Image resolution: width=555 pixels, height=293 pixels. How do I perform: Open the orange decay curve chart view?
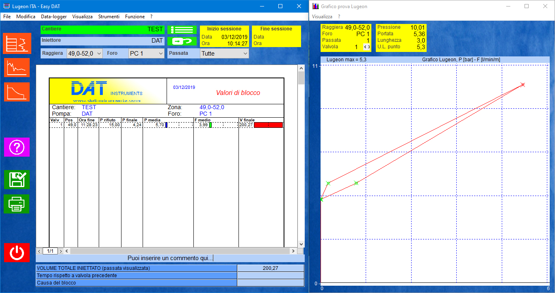(17, 92)
